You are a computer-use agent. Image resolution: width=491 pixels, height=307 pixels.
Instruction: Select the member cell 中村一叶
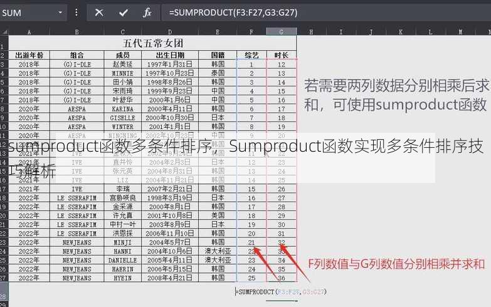pos(122,225)
